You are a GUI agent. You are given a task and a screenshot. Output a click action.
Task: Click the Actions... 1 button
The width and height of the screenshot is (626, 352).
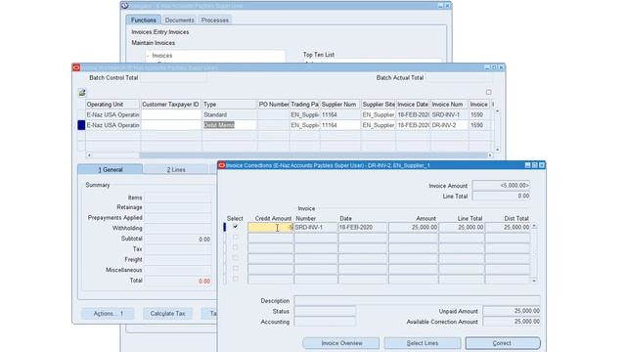108,314
